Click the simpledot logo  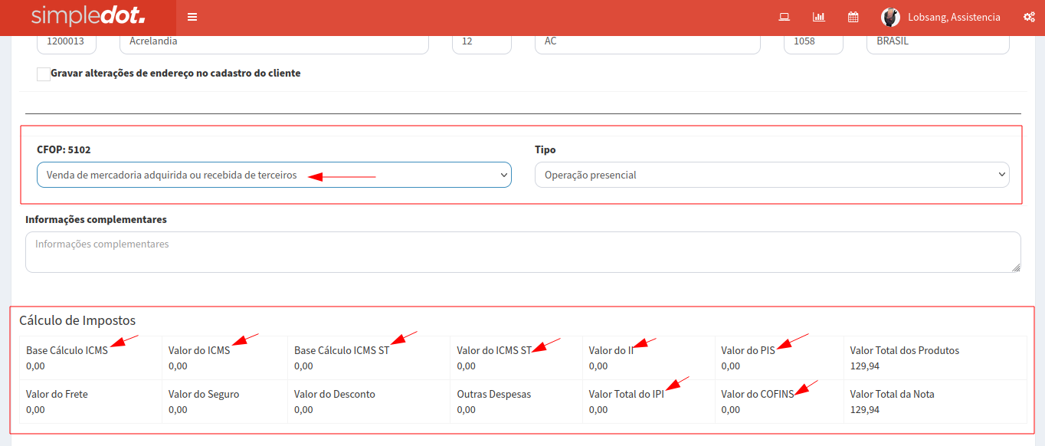pos(88,17)
